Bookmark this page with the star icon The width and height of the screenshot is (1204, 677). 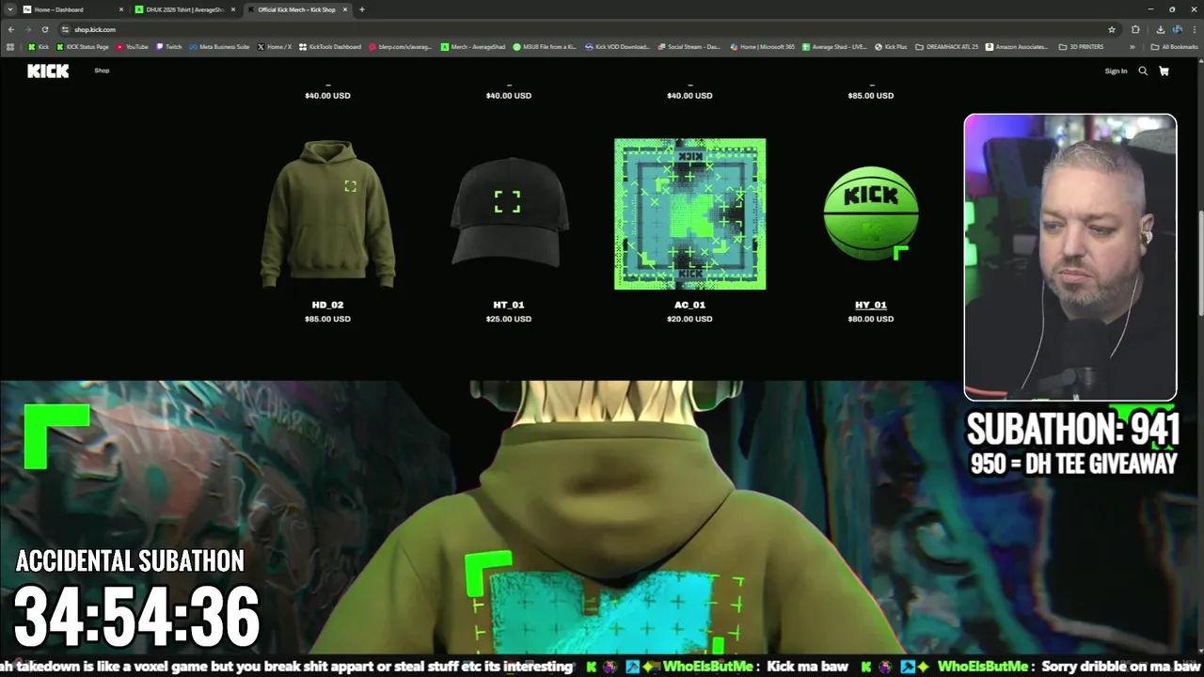point(1112,29)
